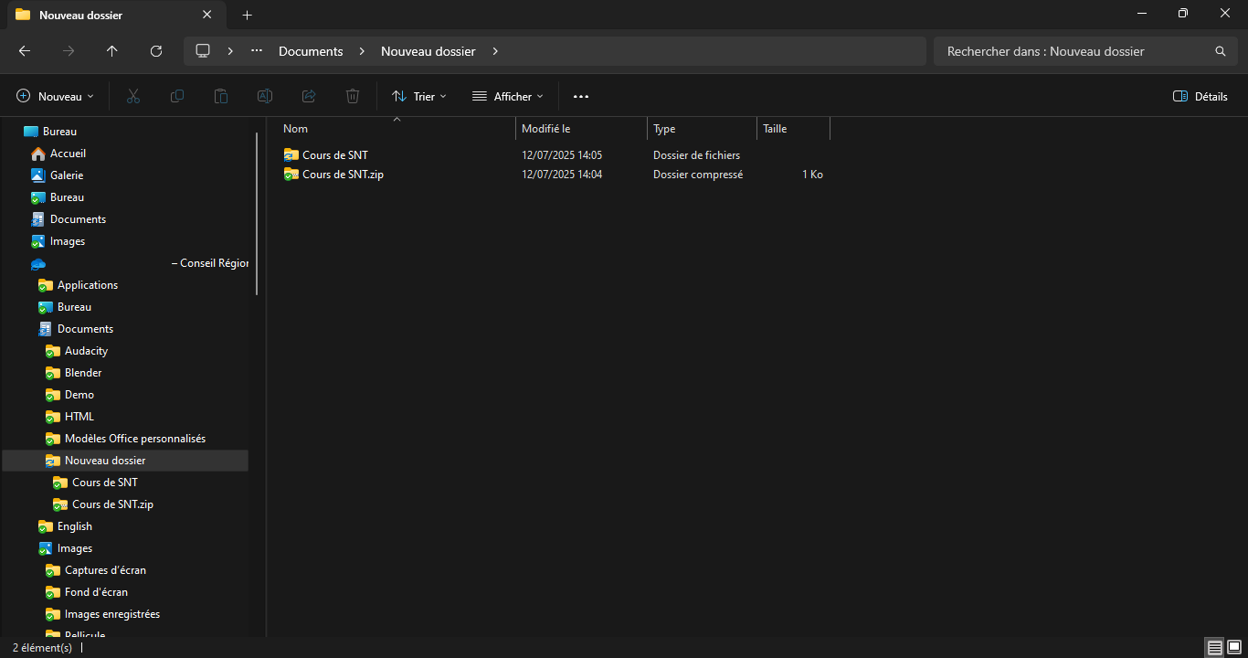Switch to large thumbnails view in status bar
The image size is (1248, 658).
(1233, 648)
